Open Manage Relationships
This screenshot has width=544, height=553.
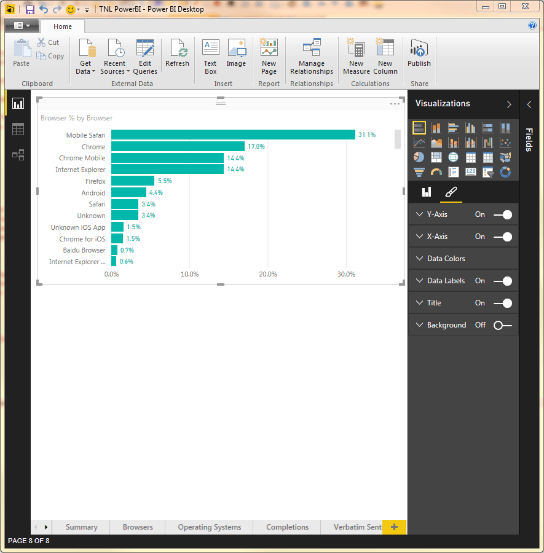[x=312, y=56]
